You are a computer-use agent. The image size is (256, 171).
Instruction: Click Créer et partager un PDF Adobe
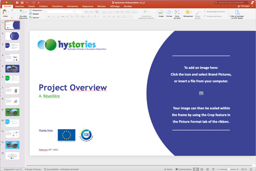(x=237, y=14)
